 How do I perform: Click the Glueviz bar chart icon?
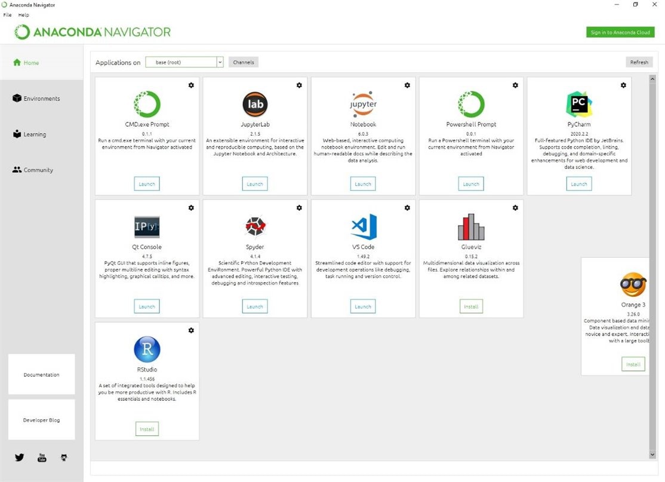click(x=471, y=226)
